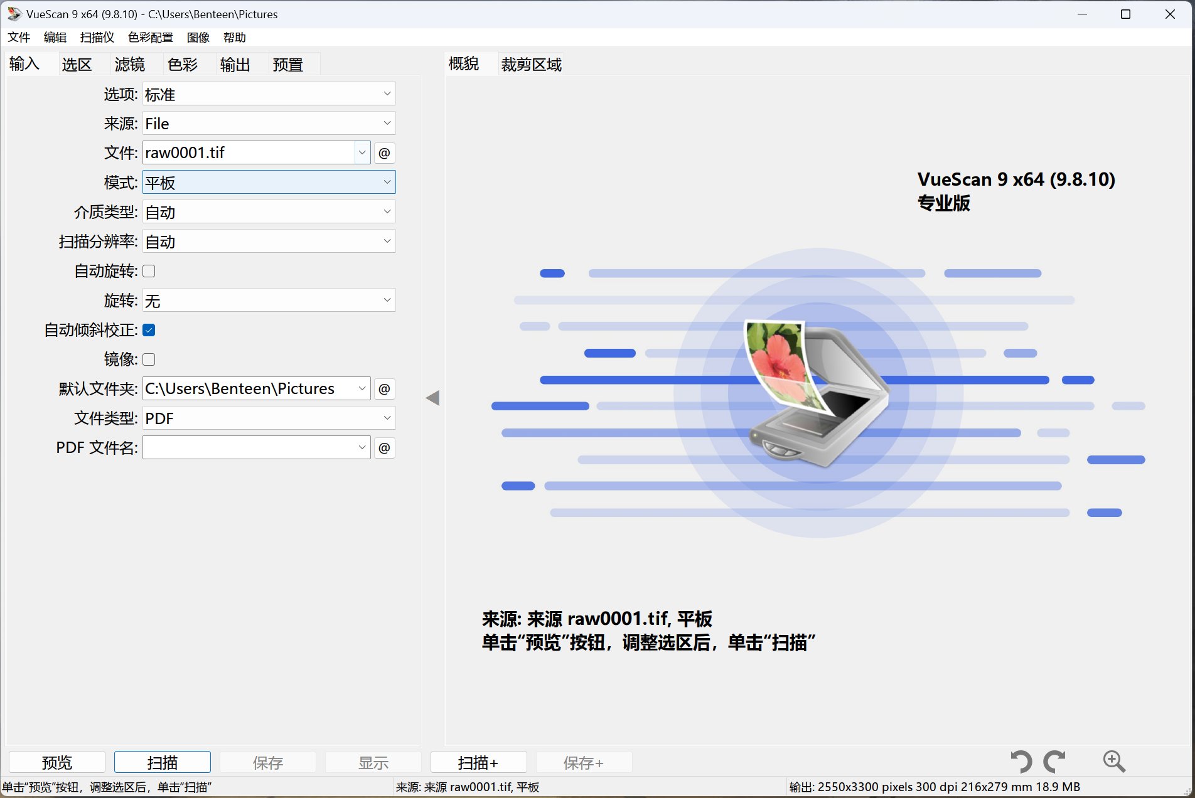Click the 扫描+ button

pyautogui.click(x=479, y=762)
